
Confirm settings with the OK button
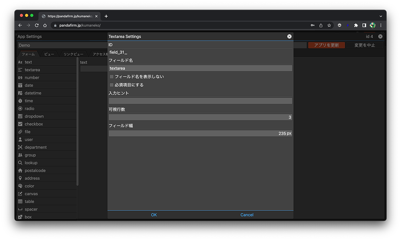coord(154,215)
